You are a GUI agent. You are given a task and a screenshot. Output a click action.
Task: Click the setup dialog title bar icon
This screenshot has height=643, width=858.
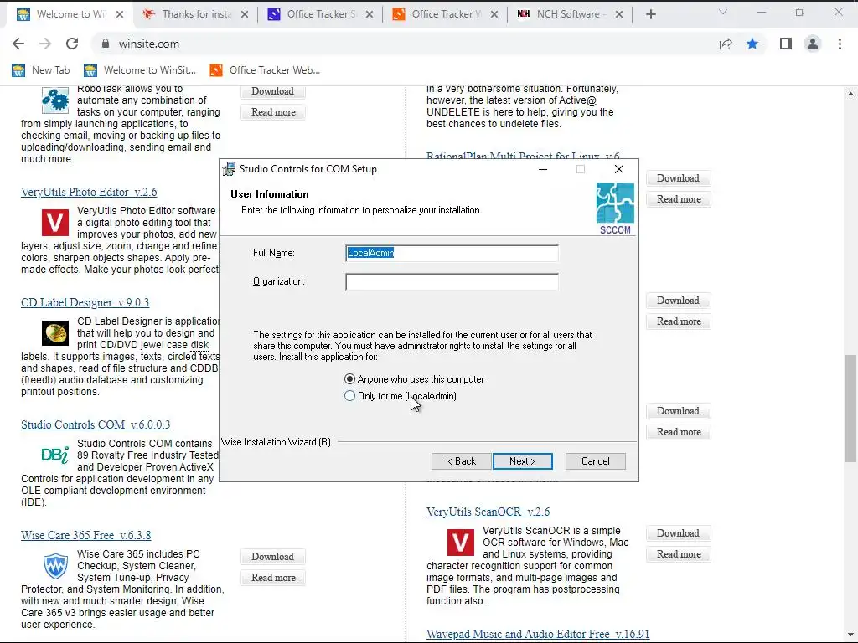point(229,169)
